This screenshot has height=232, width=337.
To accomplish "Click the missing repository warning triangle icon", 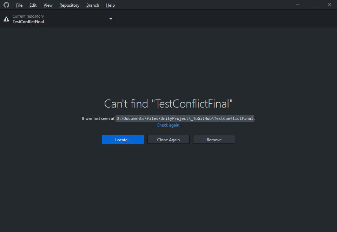I will pyautogui.click(x=6, y=19).
